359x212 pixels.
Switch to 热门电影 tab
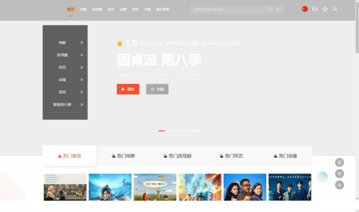pyautogui.click(x=124, y=156)
